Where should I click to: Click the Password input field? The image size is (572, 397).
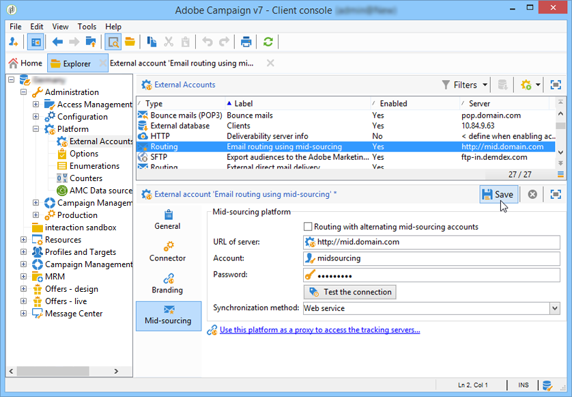coord(431,275)
